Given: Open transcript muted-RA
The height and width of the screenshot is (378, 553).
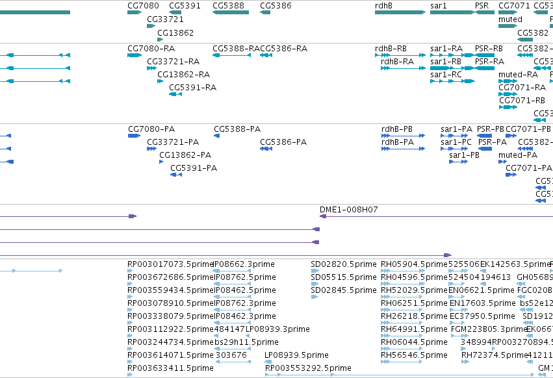Looking at the screenshot, I should [518, 75].
